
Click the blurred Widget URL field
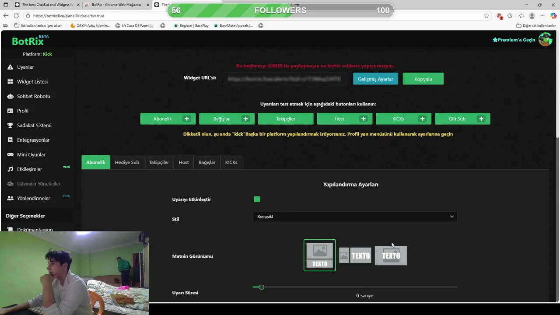284,79
